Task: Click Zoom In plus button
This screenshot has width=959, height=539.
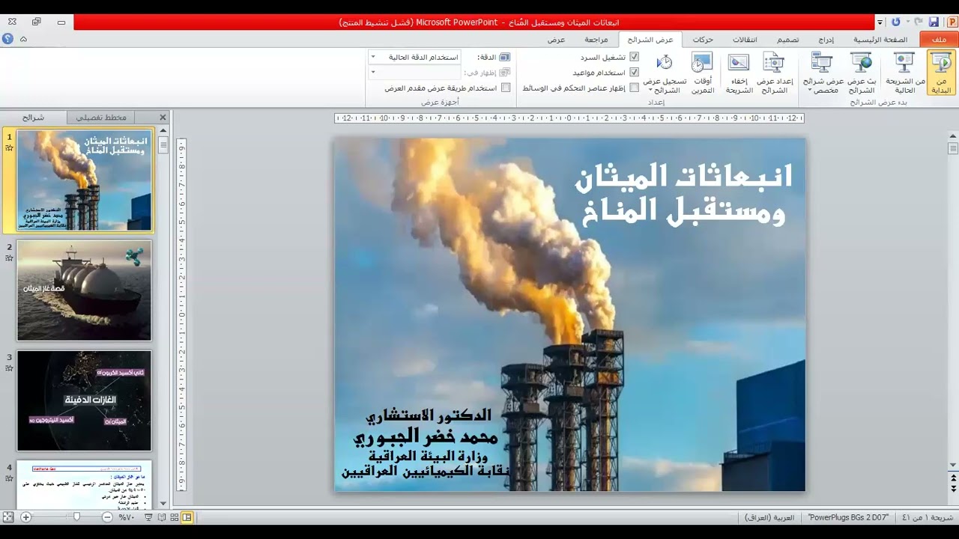Action: tap(26, 517)
